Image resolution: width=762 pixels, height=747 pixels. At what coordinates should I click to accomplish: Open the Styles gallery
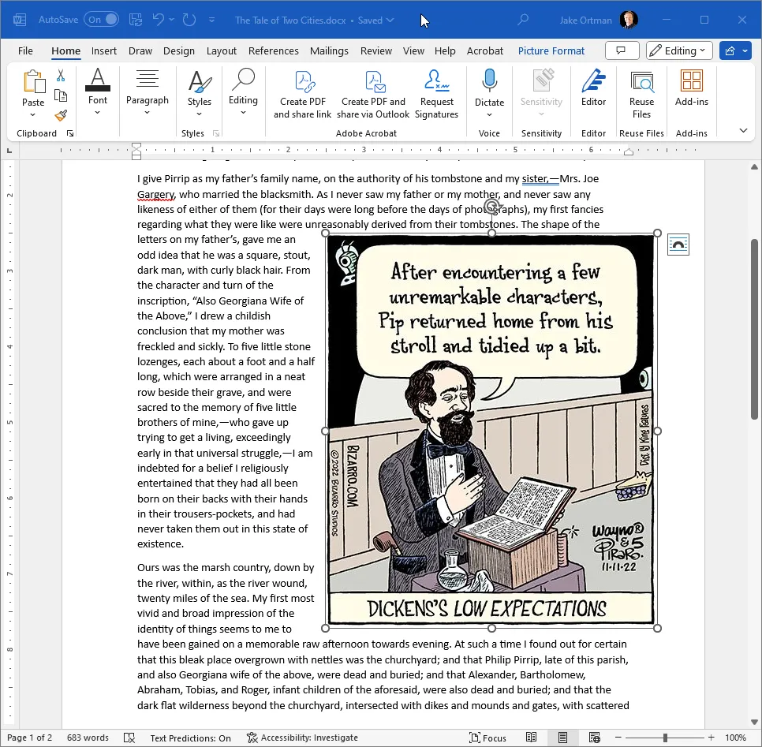[x=200, y=92]
